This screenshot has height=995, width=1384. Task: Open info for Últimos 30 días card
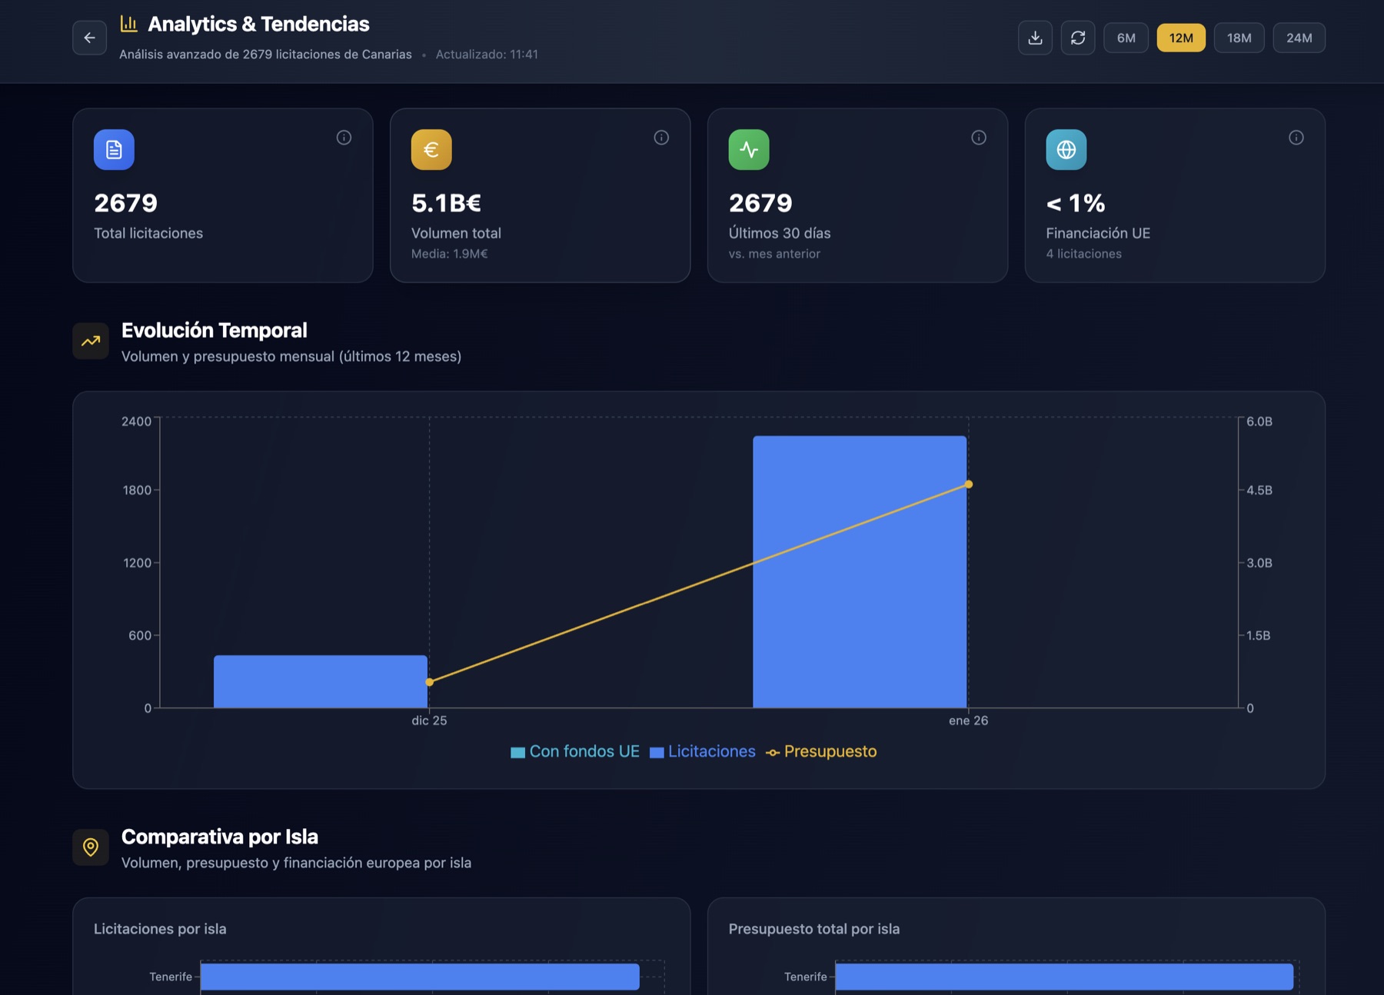click(x=979, y=138)
